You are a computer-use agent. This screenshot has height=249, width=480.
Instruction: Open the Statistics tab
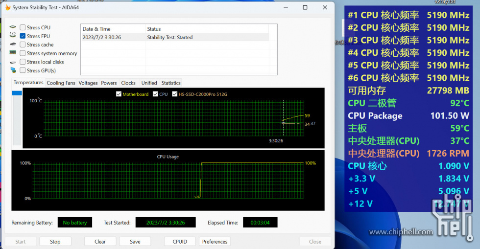171,83
